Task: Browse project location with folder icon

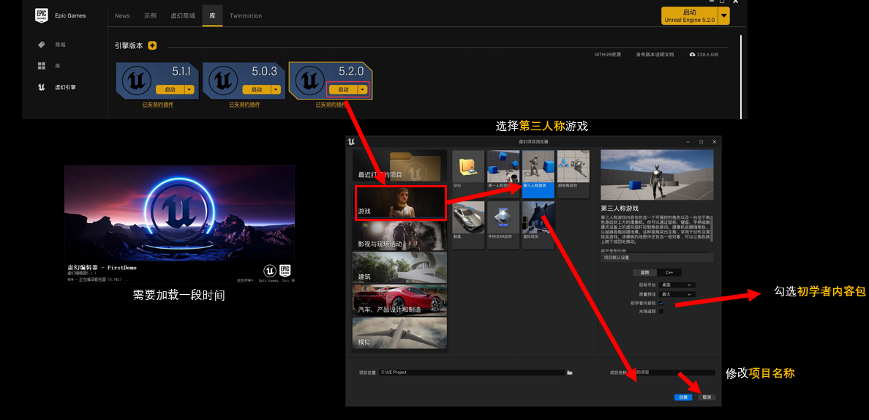Action: coord(570,372)
